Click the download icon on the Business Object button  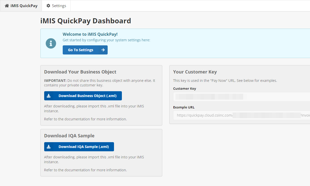pyautogui.click(x=49, y=96)
